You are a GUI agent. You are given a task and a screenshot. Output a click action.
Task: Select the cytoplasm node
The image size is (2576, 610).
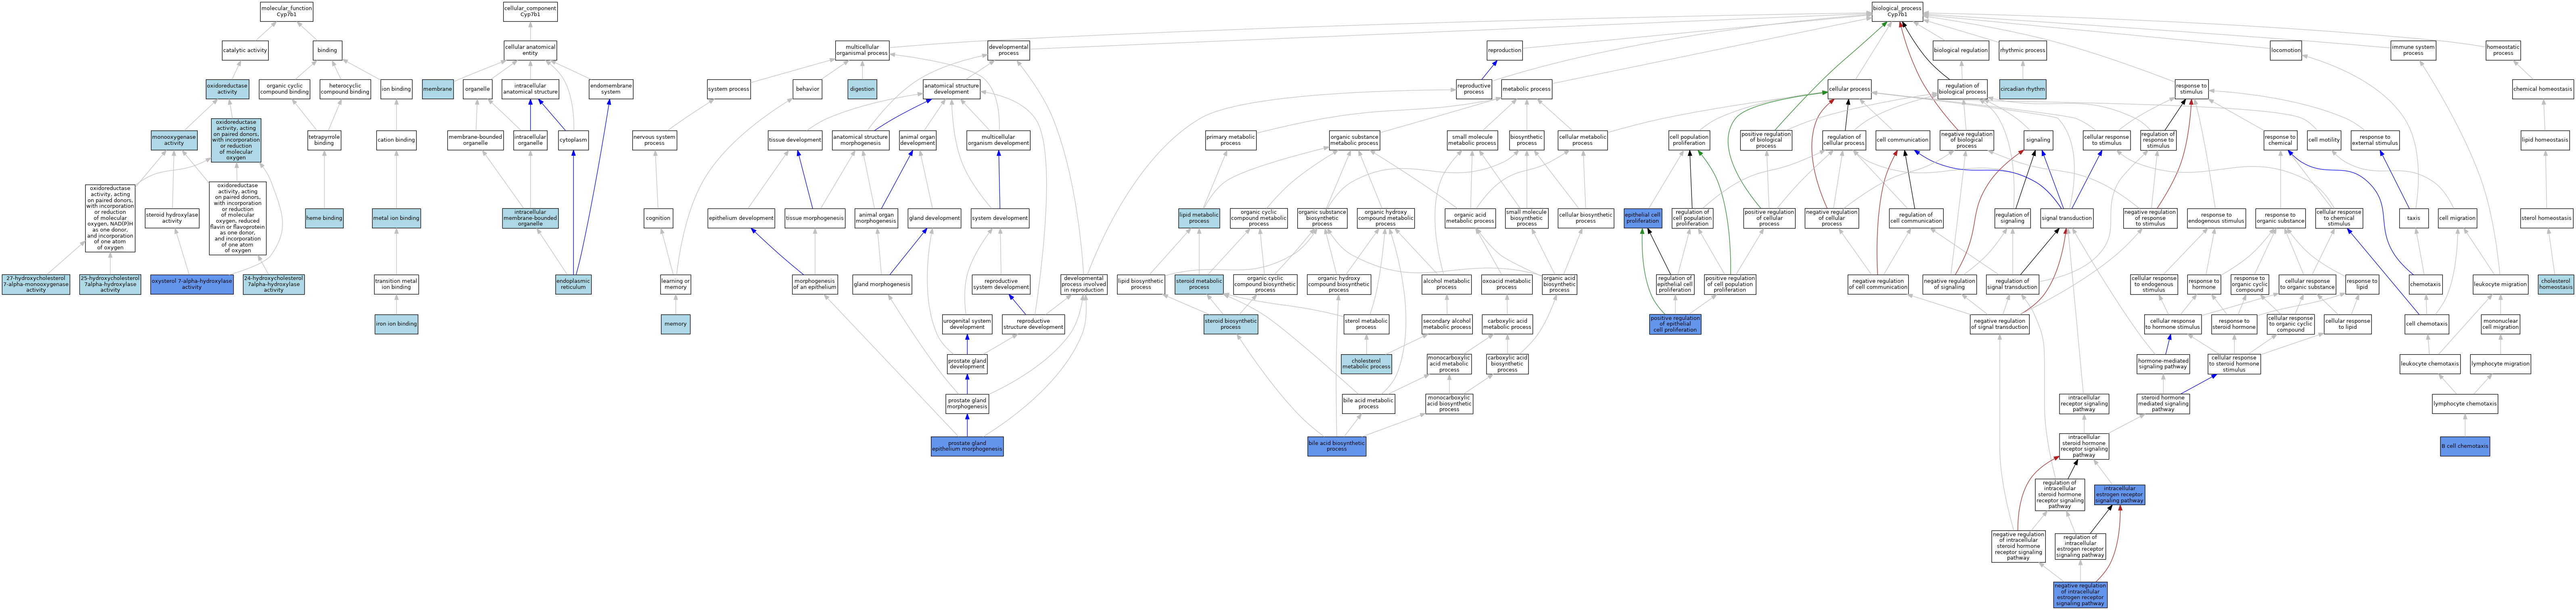(x=573, y=140)
